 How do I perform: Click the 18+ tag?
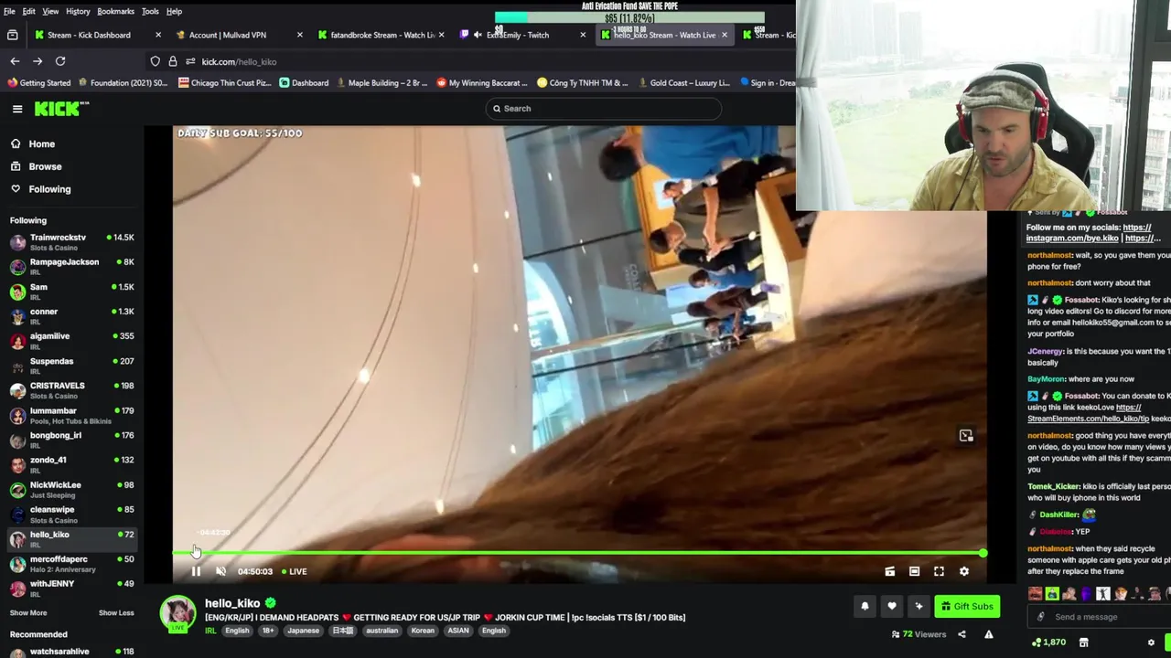[268, 631]
